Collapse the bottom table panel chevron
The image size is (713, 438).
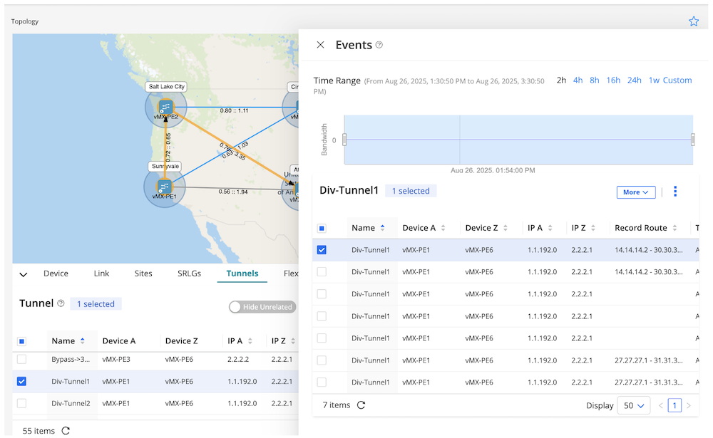click(x=23, y=274)
